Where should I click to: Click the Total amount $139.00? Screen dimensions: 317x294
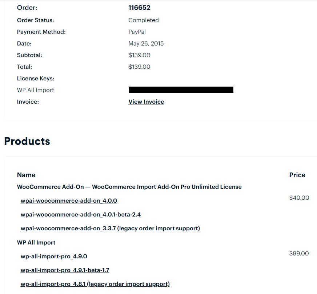(x=139, y=67)
